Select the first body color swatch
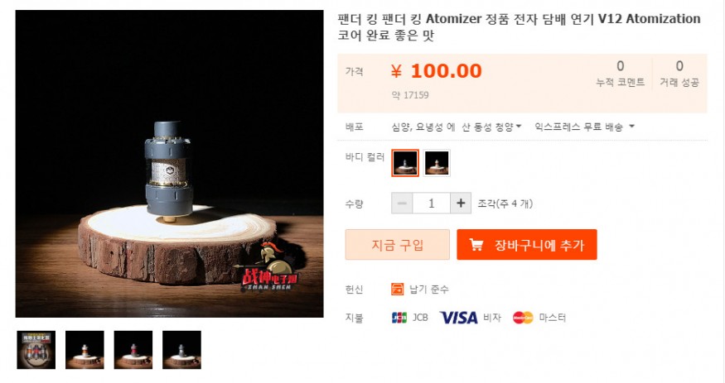Screen dimensions: 725x383 (x=405, y=163)
